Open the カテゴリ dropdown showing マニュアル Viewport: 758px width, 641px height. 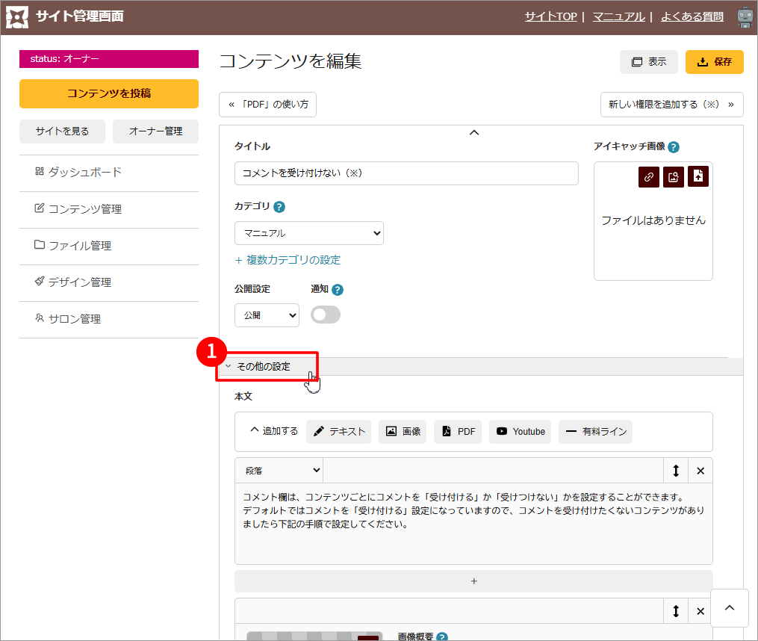(308, 233)
